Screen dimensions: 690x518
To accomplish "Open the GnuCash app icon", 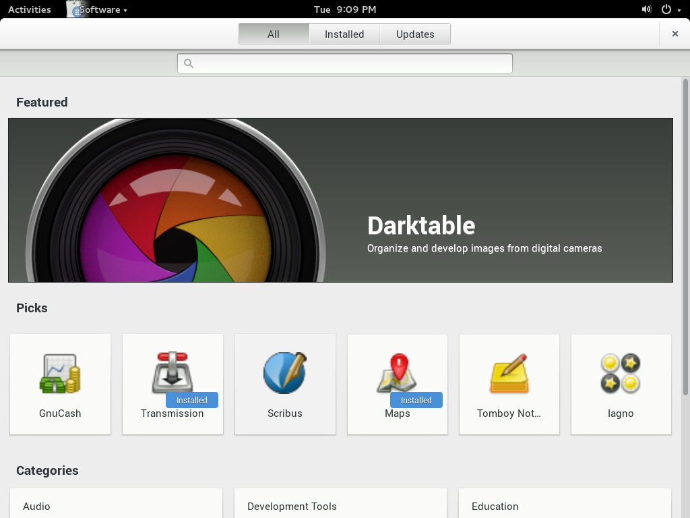I will point(60,374).
